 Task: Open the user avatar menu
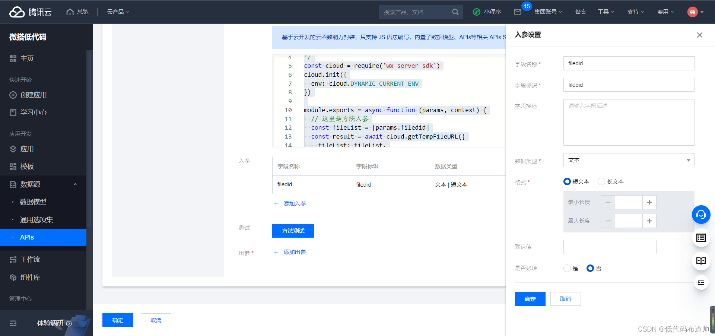(695, 12)
